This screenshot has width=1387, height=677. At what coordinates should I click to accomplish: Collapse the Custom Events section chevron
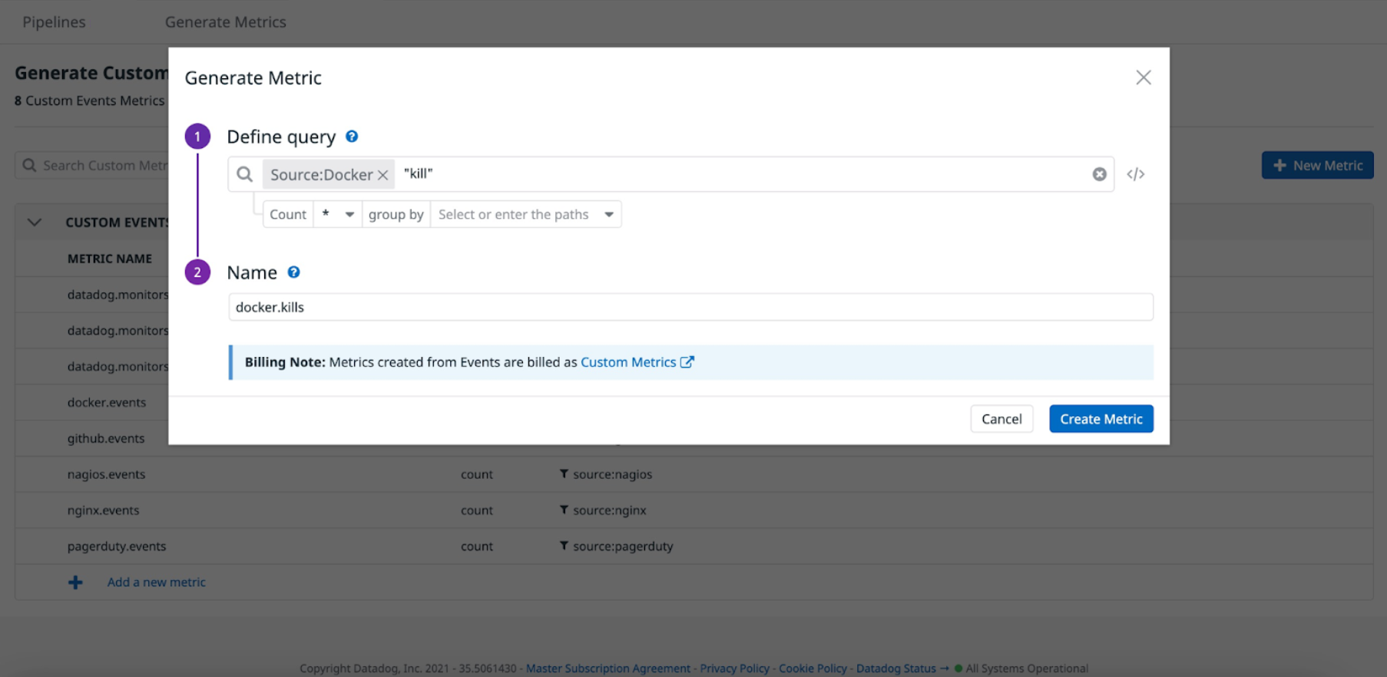[35, 223]
